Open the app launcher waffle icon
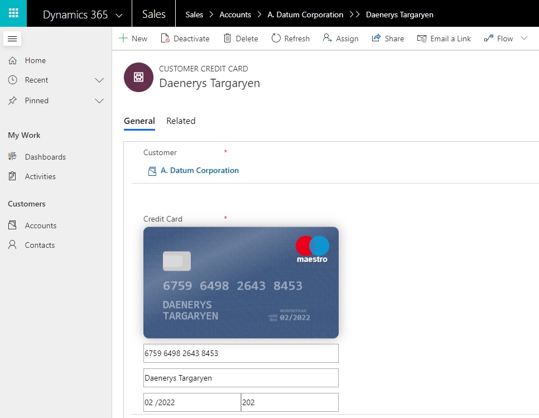Image resolution: width=539 pixels, height=418 pixels. pos(13,13)
